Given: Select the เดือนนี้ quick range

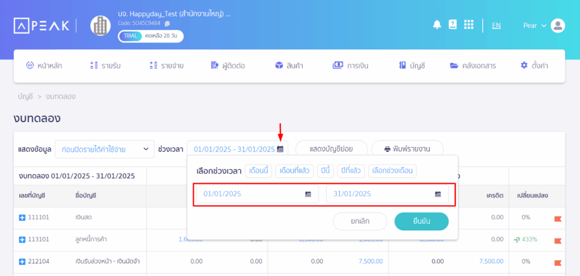Looking at the screenshot, I should 259,171.
